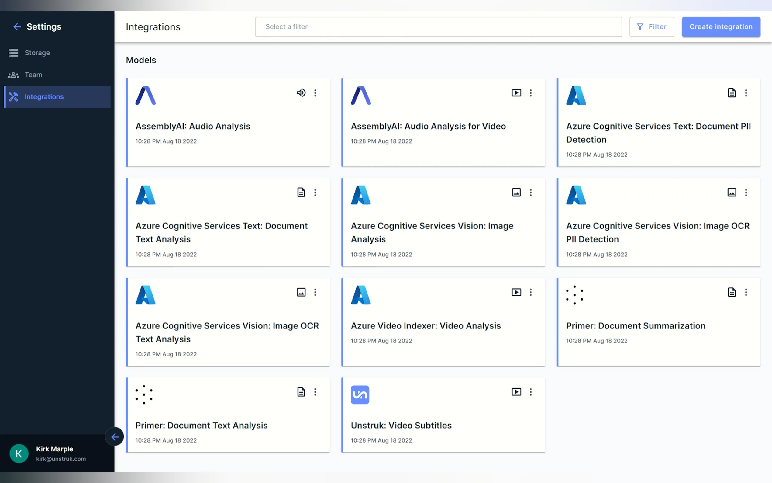
Task: Open three-dot menu on AssemblyAI Audio Analysis card
Action: (315, 93)
